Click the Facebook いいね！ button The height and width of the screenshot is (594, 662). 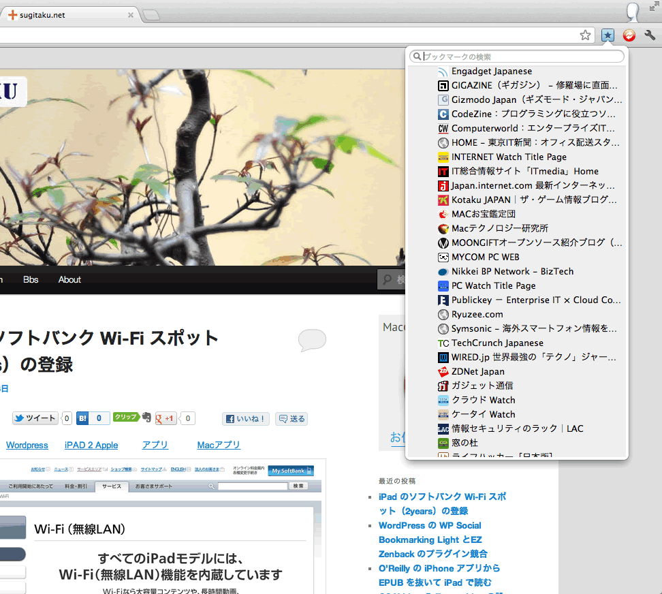click(246, 419)
